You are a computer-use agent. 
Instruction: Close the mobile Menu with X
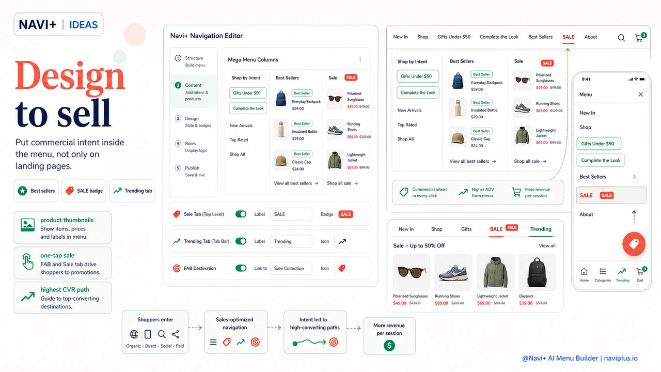(x=640, y=95)
